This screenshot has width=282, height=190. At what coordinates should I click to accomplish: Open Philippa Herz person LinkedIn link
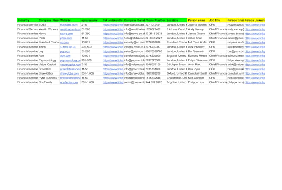[x=255, y=82]
